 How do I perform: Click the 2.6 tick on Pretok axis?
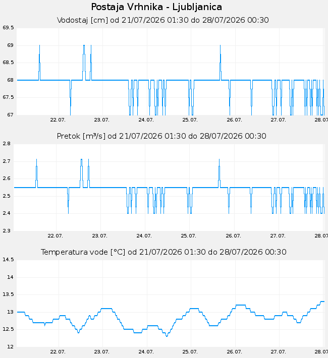7,178
